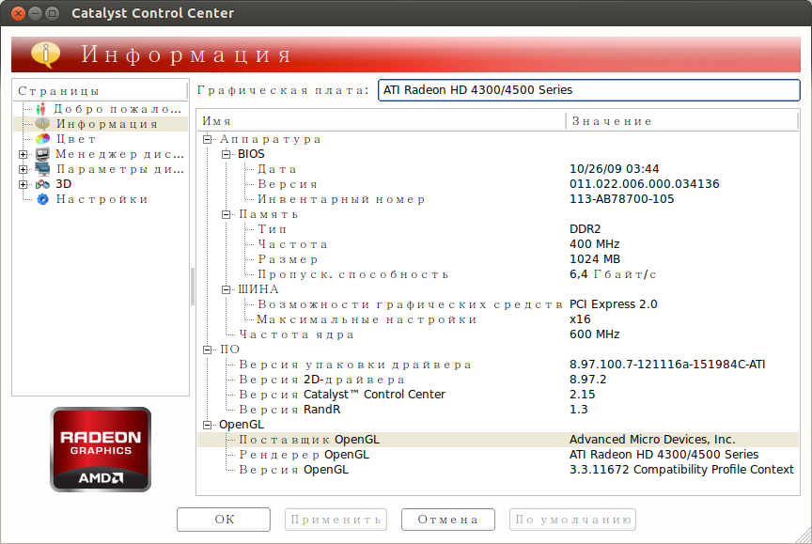Click the 113-AB78700-105 value
This screenshot has width=812, height=544.
621,199
